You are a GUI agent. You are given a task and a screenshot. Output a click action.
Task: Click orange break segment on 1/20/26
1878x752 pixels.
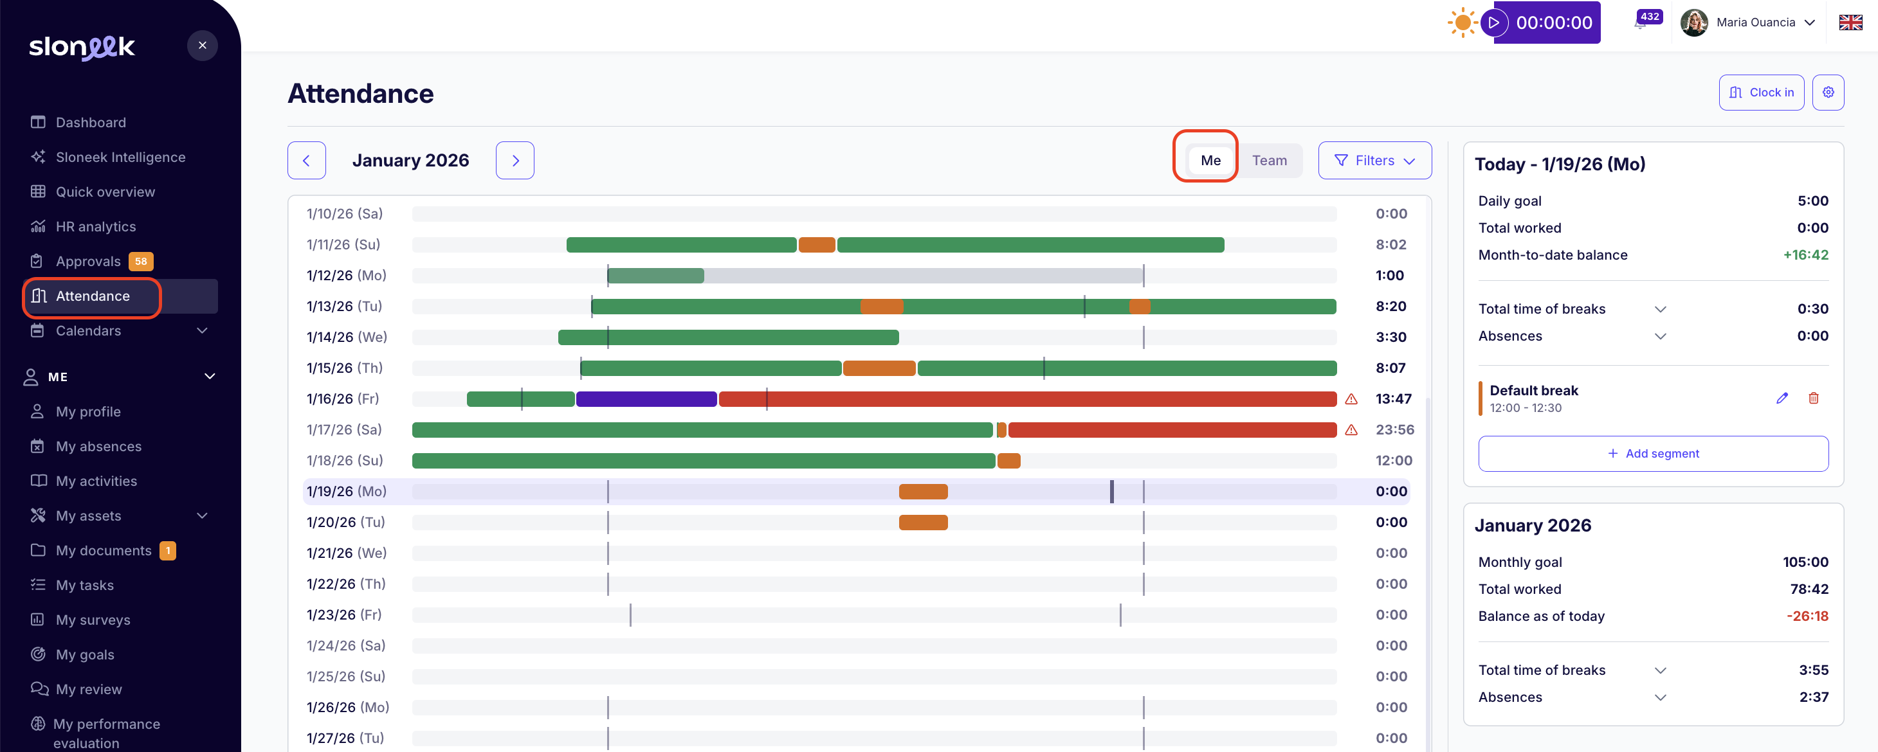[x=923, y=523]
